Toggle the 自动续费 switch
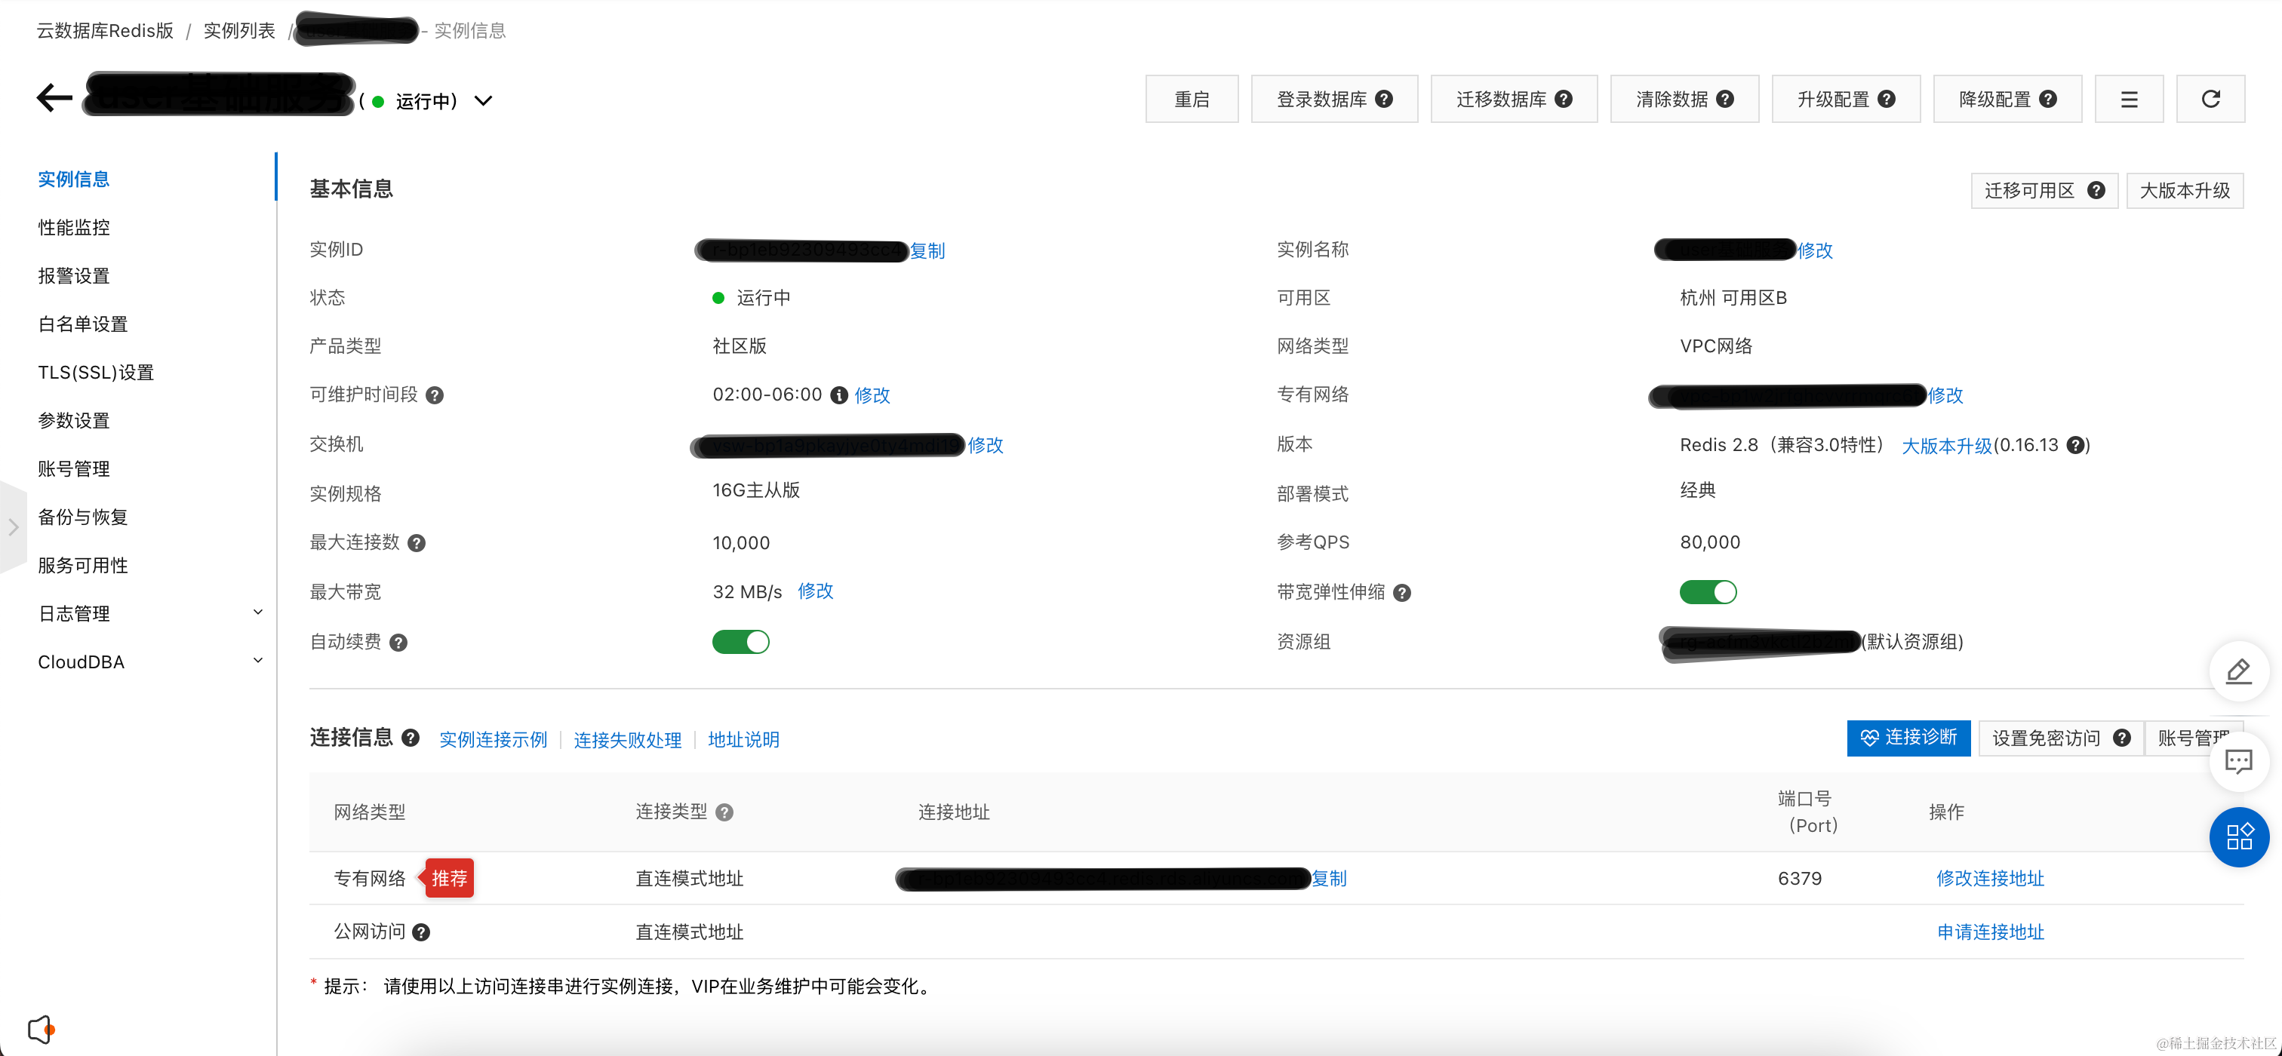 tap(740, 642)
